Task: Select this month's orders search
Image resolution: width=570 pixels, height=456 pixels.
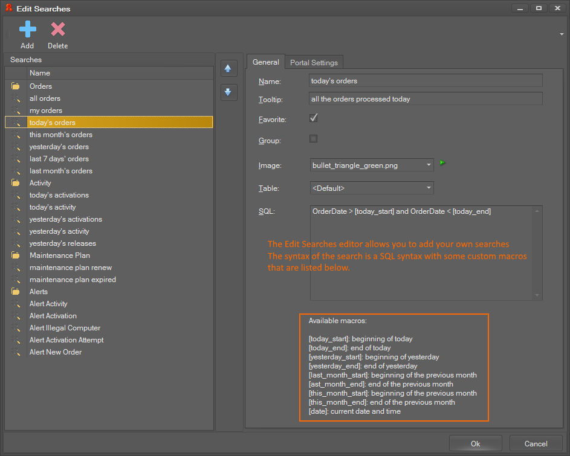Action: point(109,135)
